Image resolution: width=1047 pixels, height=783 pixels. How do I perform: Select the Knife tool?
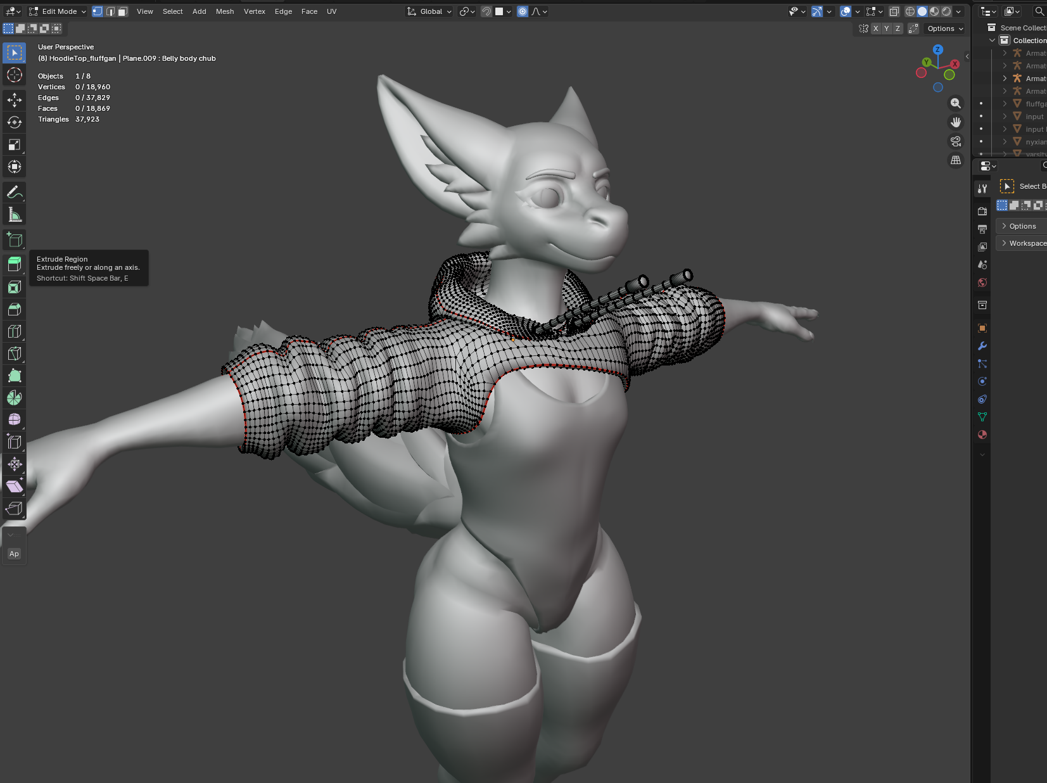pos(14,353)
